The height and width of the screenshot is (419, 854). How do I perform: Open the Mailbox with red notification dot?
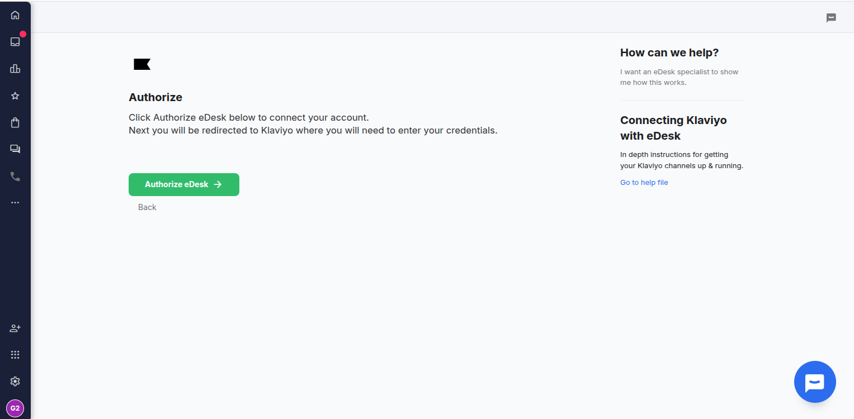(15, 41)
